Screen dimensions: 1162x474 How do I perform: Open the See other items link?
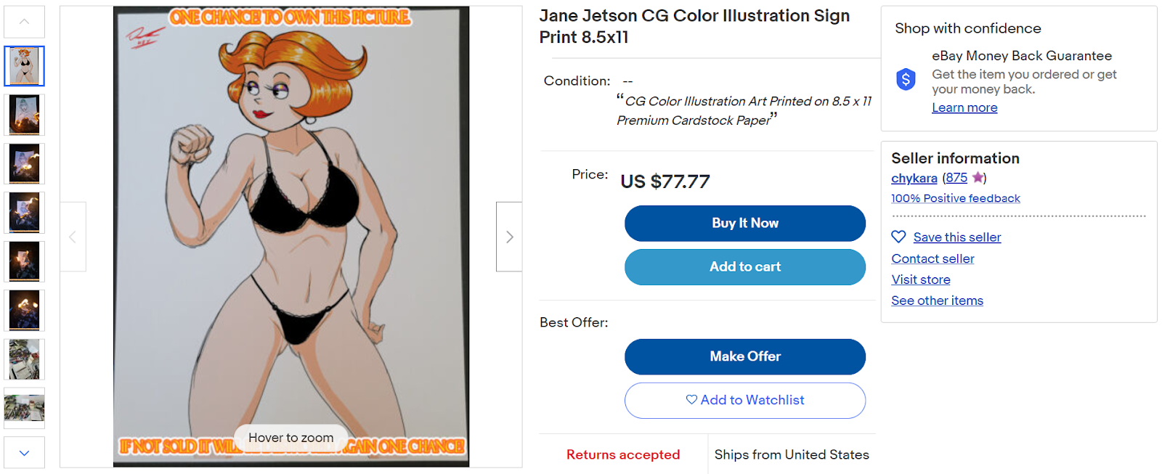937,301
